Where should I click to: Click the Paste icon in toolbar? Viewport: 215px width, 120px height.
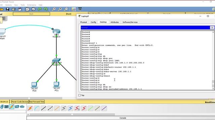pos(34,9)
